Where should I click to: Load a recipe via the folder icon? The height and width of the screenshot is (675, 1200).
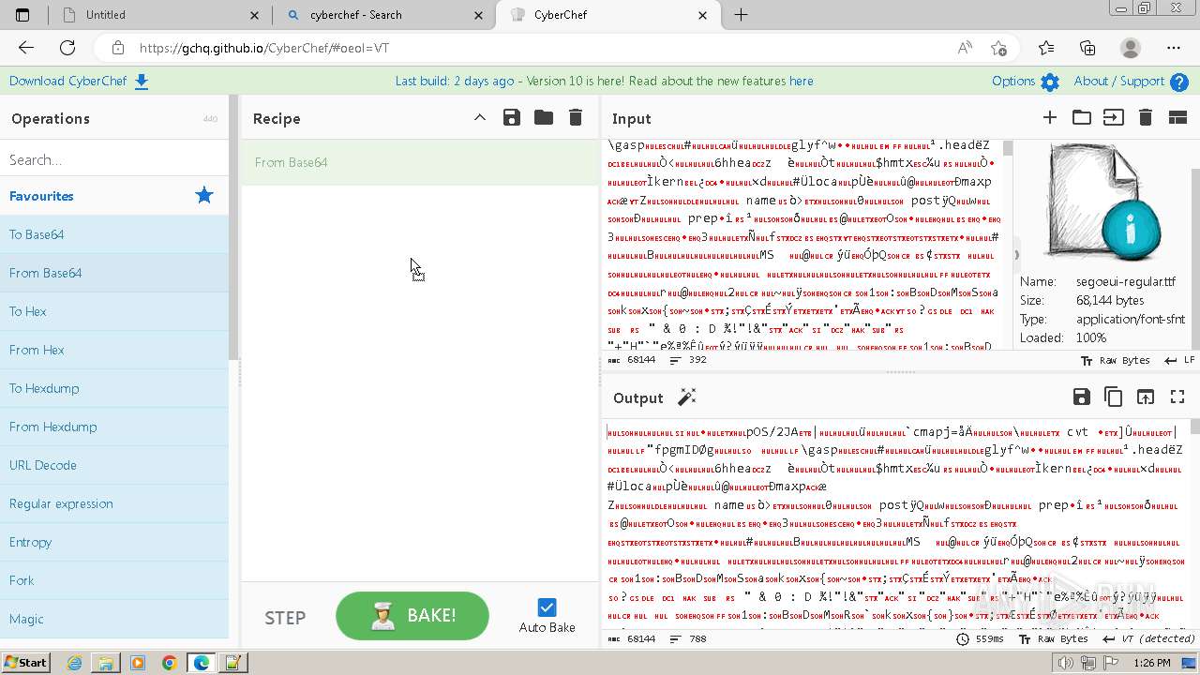coord(544,117)
